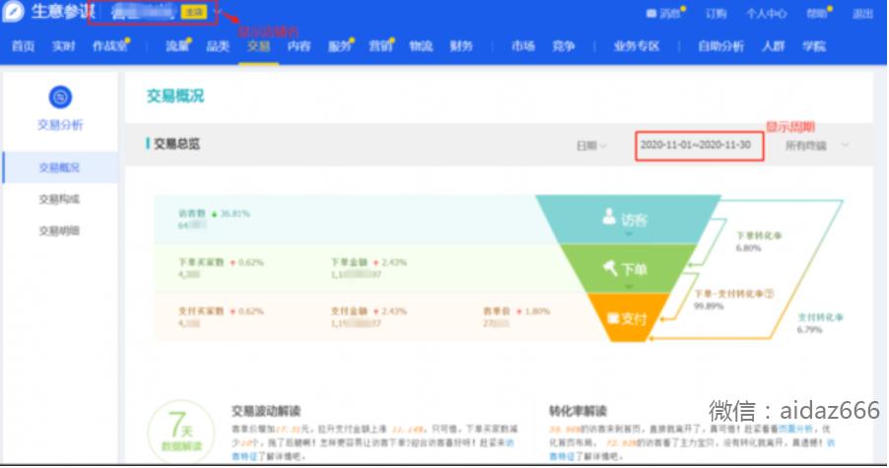Click the 下单 funnel segment

628,268
